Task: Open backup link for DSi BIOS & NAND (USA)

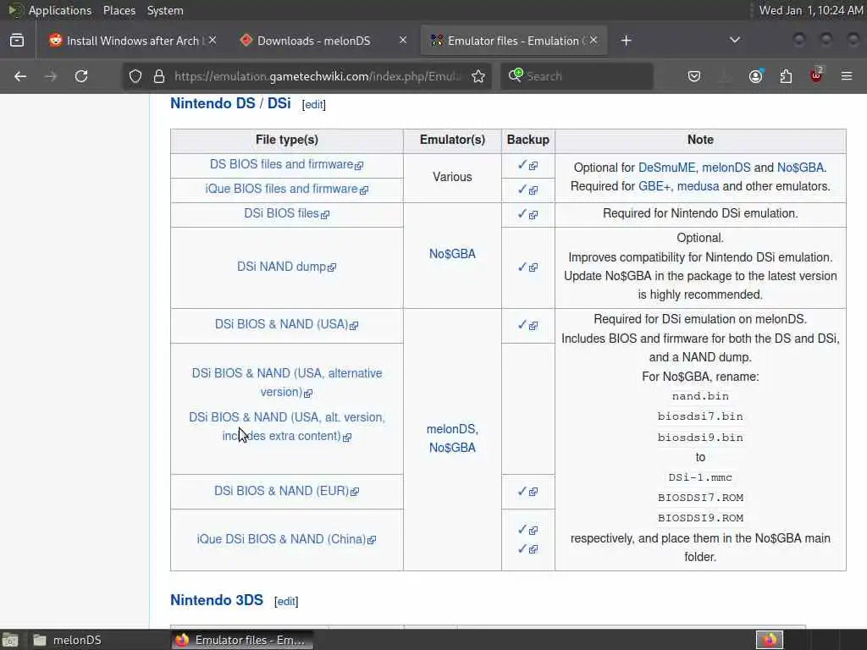Action: (527, 325)
